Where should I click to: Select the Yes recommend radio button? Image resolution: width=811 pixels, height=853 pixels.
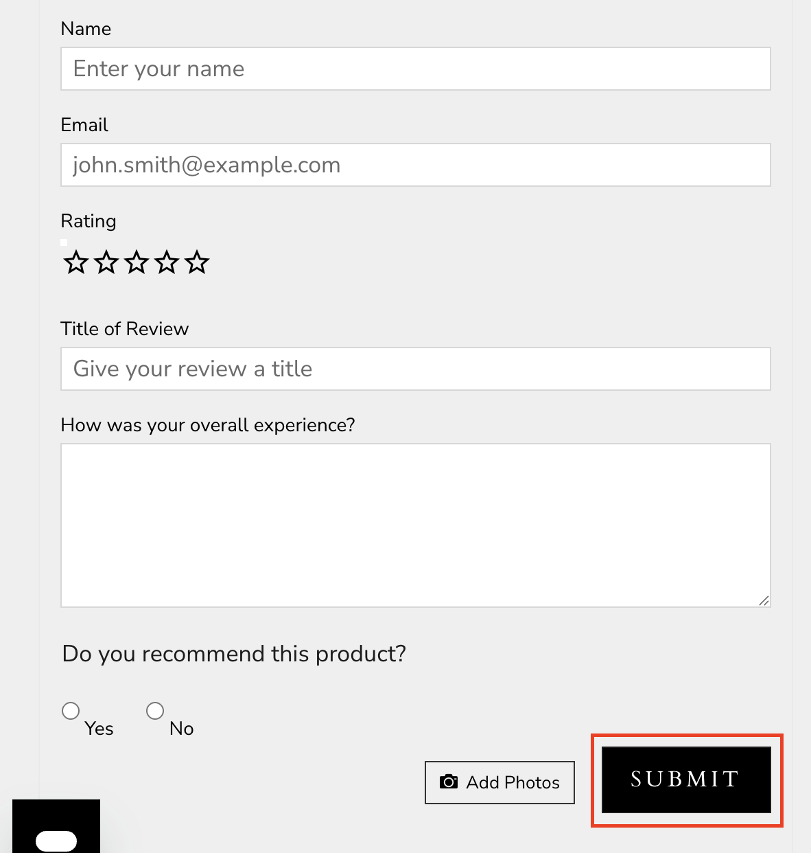click(71, 711)
